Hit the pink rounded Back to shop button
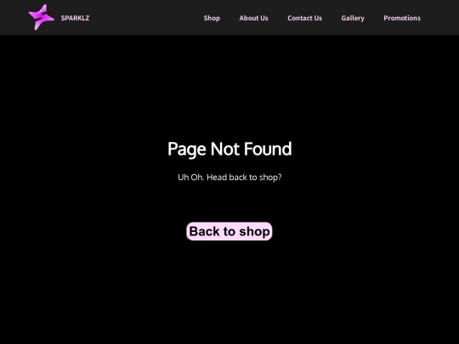This screenshot has width=459, height=344. click(x=229, y=231)
